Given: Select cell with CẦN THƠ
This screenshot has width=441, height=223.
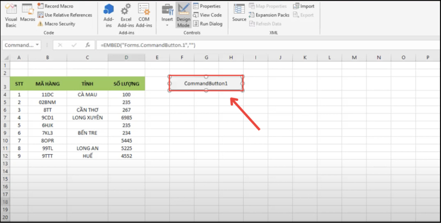Looking at the screenshot, I should click(x=88, y=110).
